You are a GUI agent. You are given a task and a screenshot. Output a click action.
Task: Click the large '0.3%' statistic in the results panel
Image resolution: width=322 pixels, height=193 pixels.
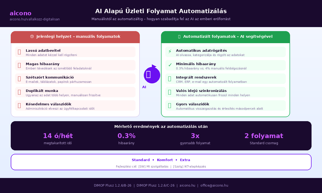(x=126, y=136)
